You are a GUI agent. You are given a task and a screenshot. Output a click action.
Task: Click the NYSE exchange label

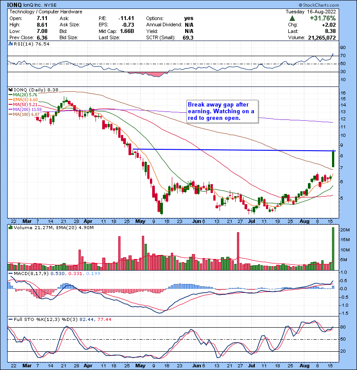point(50,5)
